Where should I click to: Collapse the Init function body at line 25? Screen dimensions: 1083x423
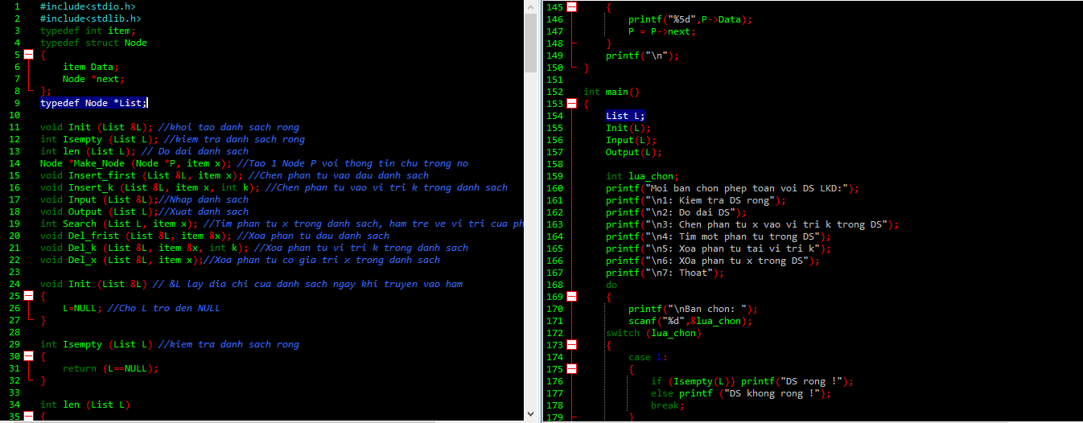point(29,296)
